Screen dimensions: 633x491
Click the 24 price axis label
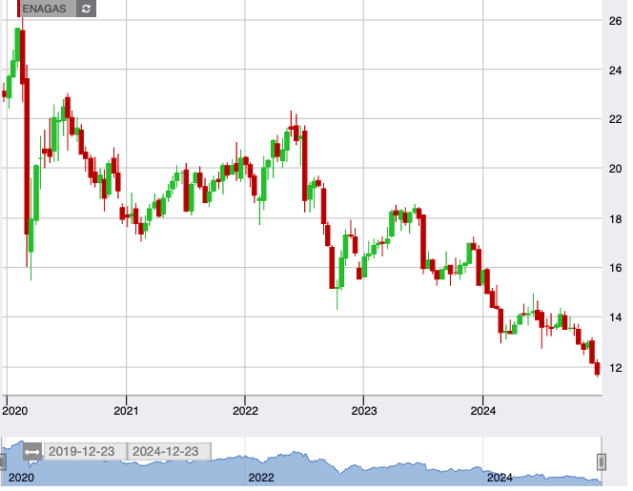[x=615, y=71]
